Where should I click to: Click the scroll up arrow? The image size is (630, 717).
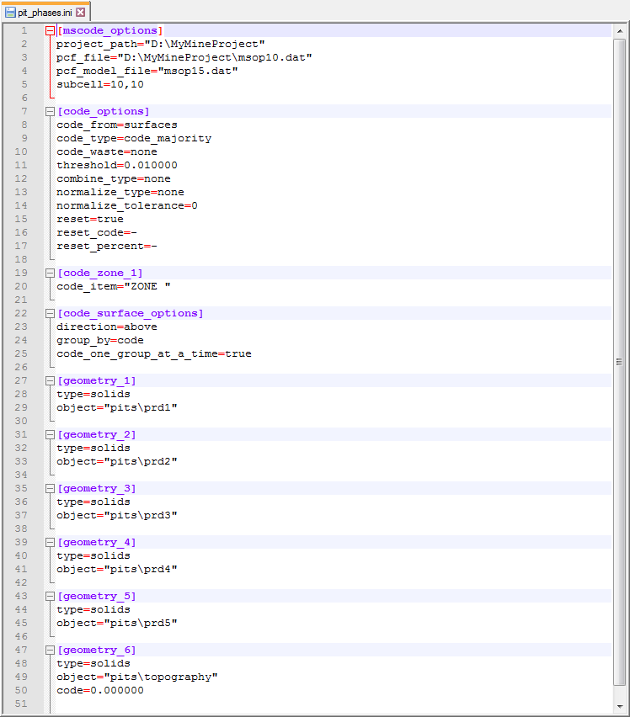(620, 31)
